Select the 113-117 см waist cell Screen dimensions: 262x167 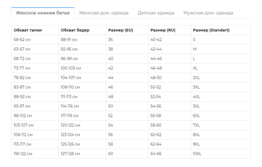22,144
